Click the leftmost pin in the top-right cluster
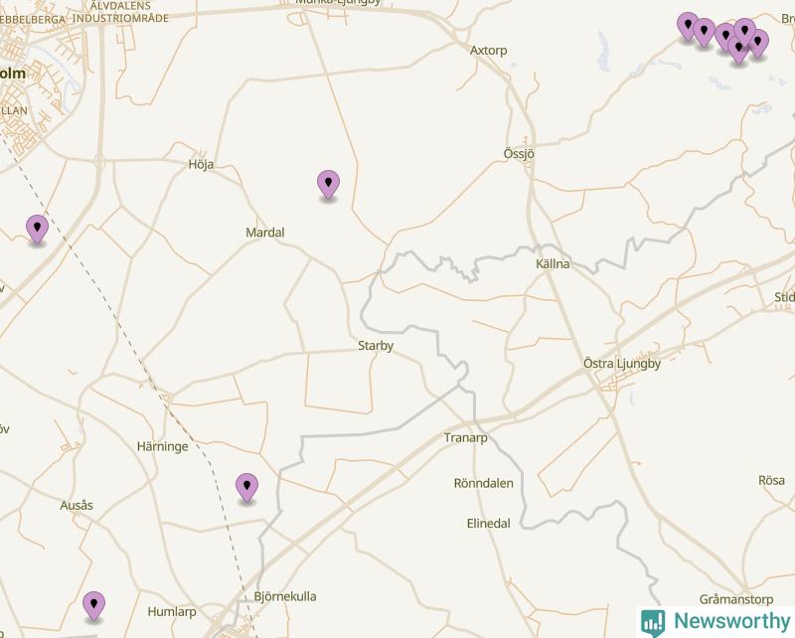Viewport: 795px width, 638px height. click(x=688, y=27)
